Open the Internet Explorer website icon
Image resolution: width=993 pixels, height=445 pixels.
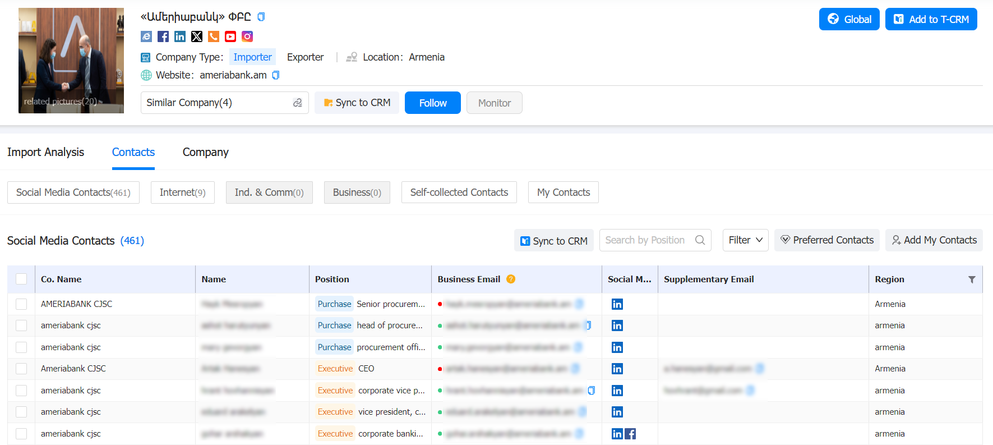146,36
